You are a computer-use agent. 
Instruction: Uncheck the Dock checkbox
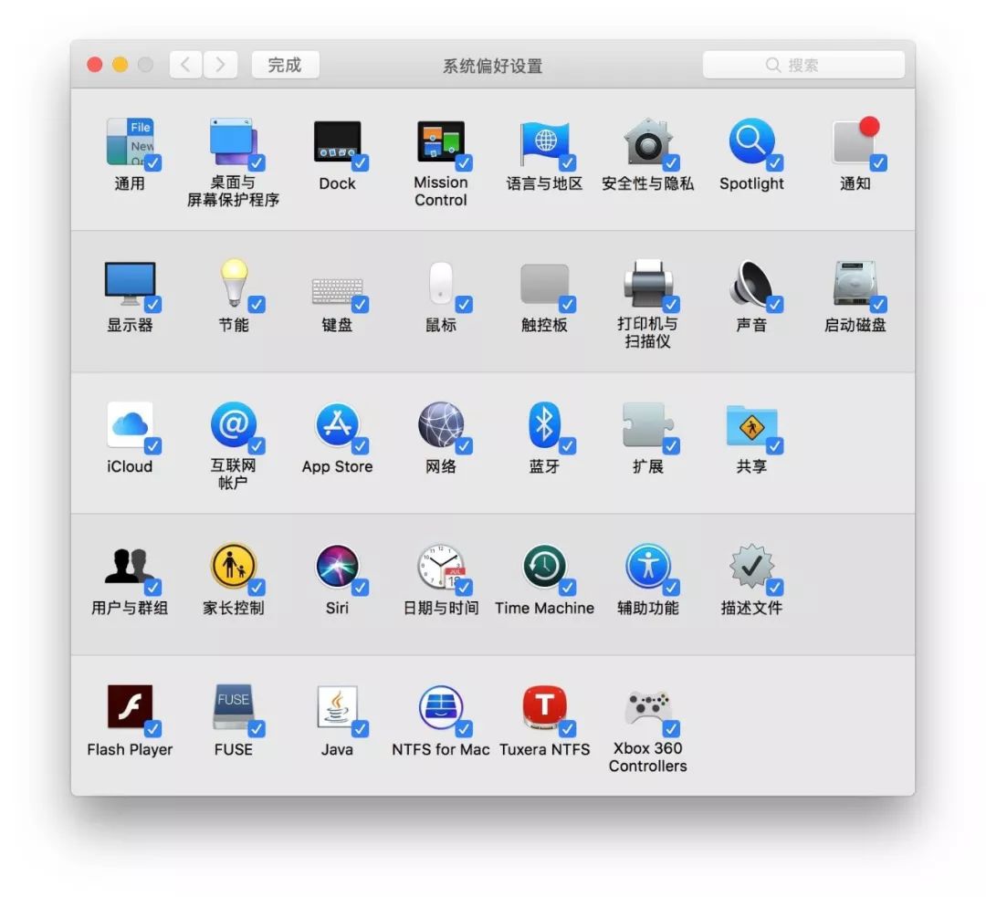coord(361,163)
